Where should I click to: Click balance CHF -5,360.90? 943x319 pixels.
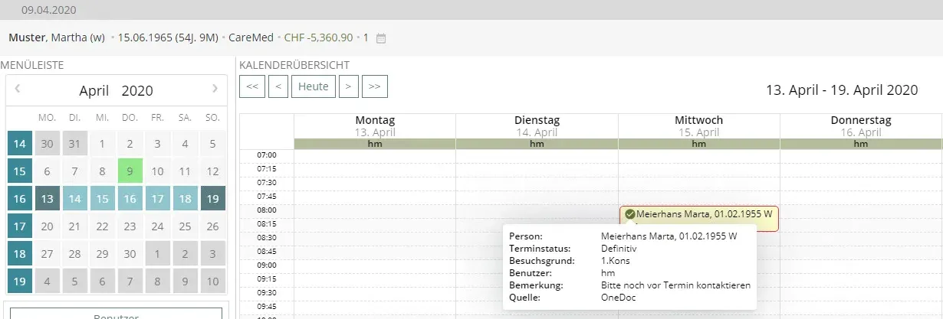click(318, 37)
